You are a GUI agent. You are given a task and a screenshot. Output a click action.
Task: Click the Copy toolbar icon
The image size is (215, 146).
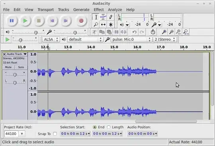pyautogui.click(x=102, y=32)
